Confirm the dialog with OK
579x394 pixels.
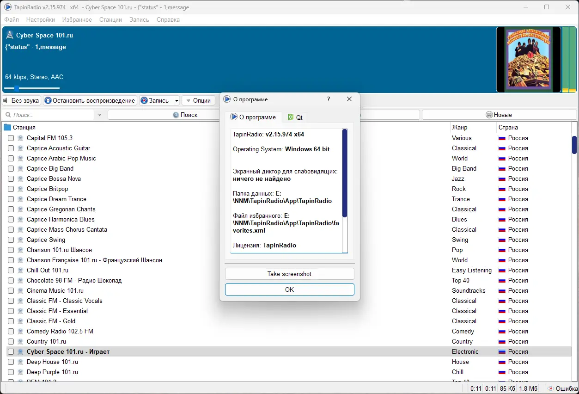[289, 289]
